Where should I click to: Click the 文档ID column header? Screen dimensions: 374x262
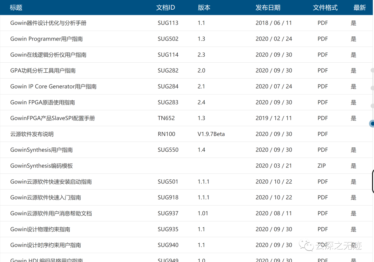click(165, 8)
